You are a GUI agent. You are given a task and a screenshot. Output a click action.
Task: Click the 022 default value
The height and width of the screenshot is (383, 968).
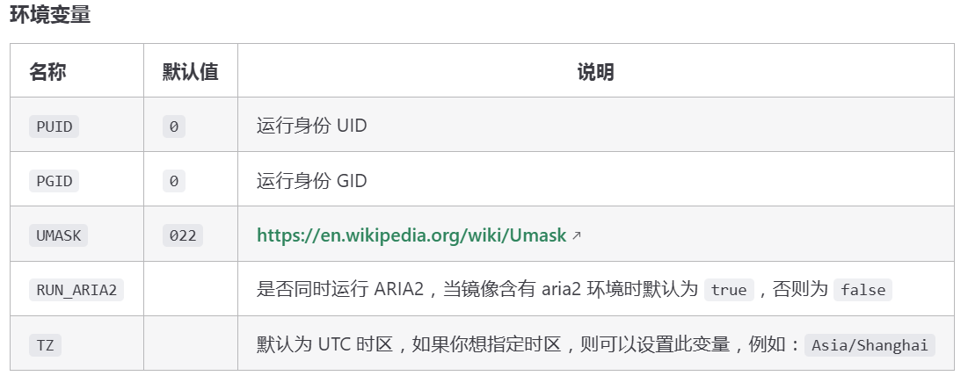coord(183,235)
